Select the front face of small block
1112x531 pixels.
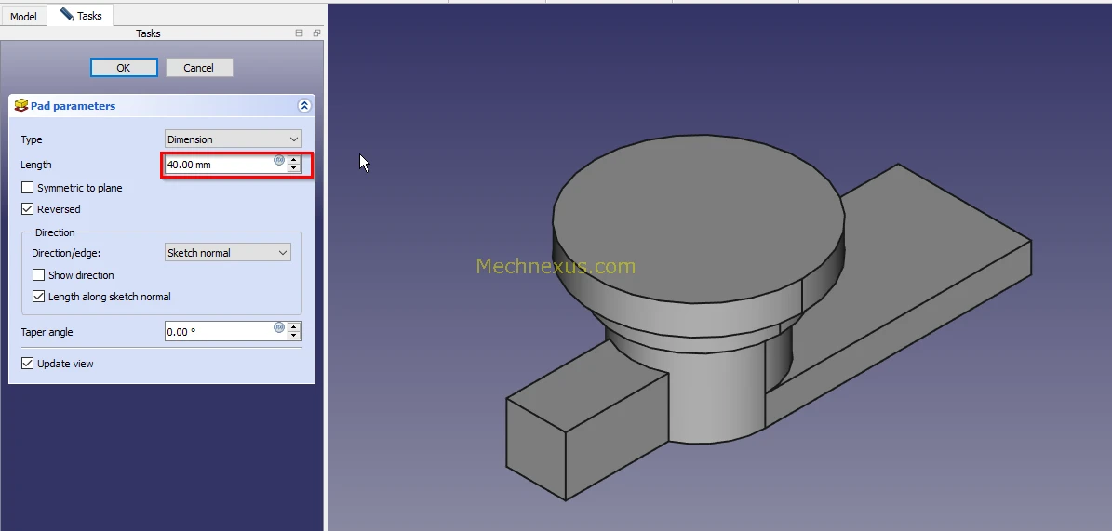[535, 449]
